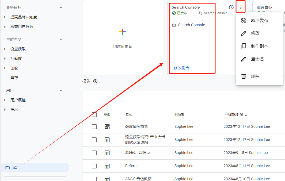Open the ADS广告组数据 report name

tap(138, 179)
